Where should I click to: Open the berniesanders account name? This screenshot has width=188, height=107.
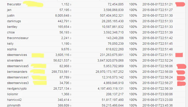coord(17,72)
